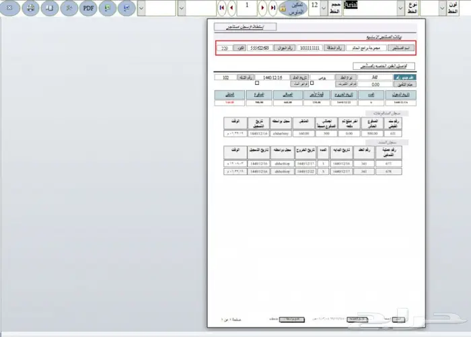Go to the previous page arrow

pos(232,9)
